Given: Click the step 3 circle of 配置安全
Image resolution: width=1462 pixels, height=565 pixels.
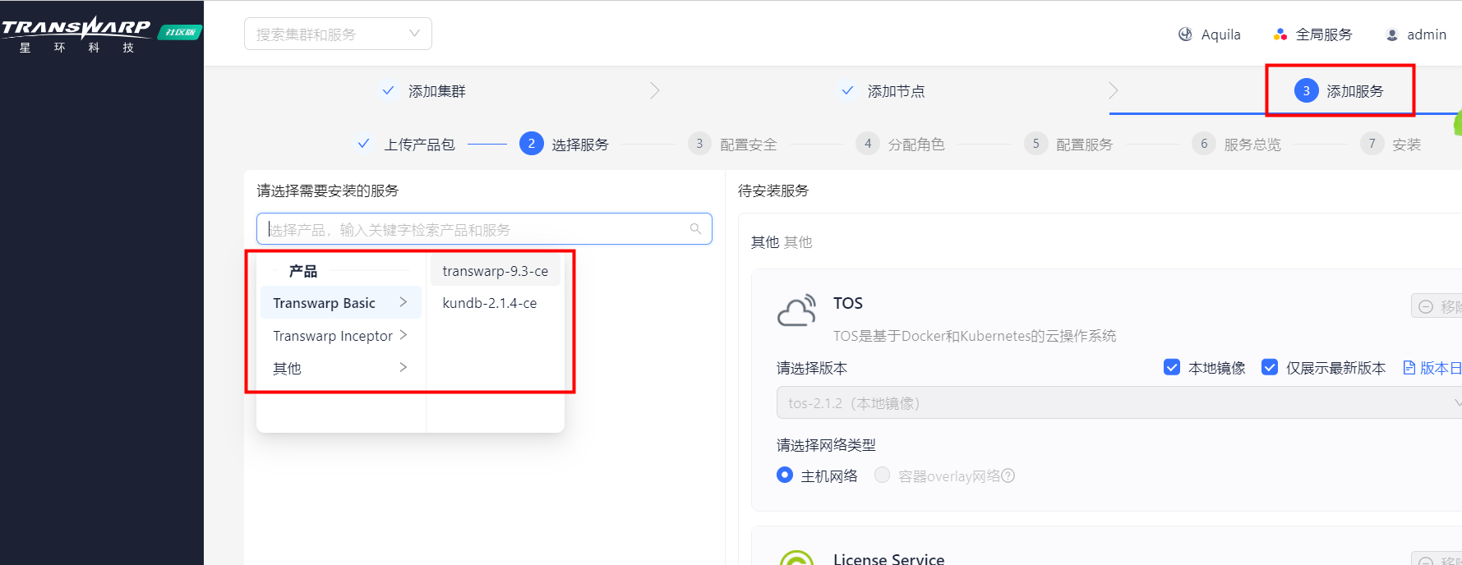Looking at the screenshot, I should coord(699,144).
